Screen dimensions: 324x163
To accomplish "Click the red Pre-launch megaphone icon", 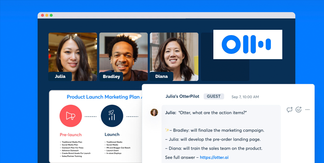I will (71, 116).
